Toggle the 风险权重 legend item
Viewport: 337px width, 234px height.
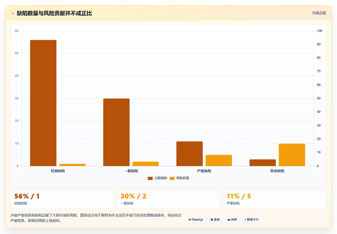179,178
